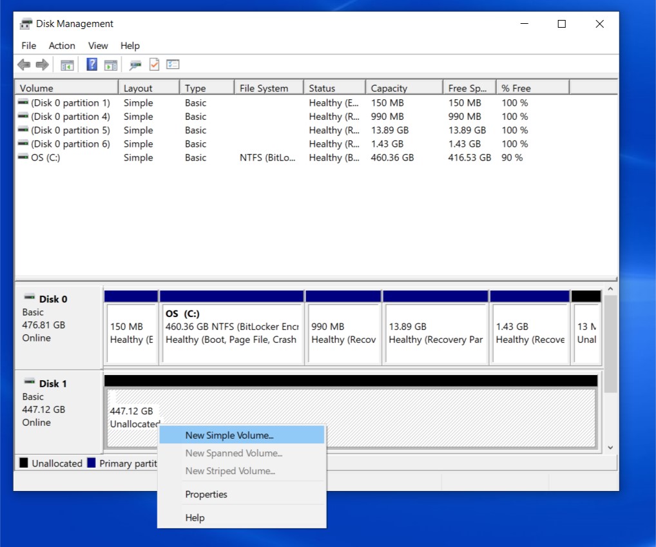
Task: Select the OS (C:) row in volume list
Action: pyautogui.click(x=45, y=157)
